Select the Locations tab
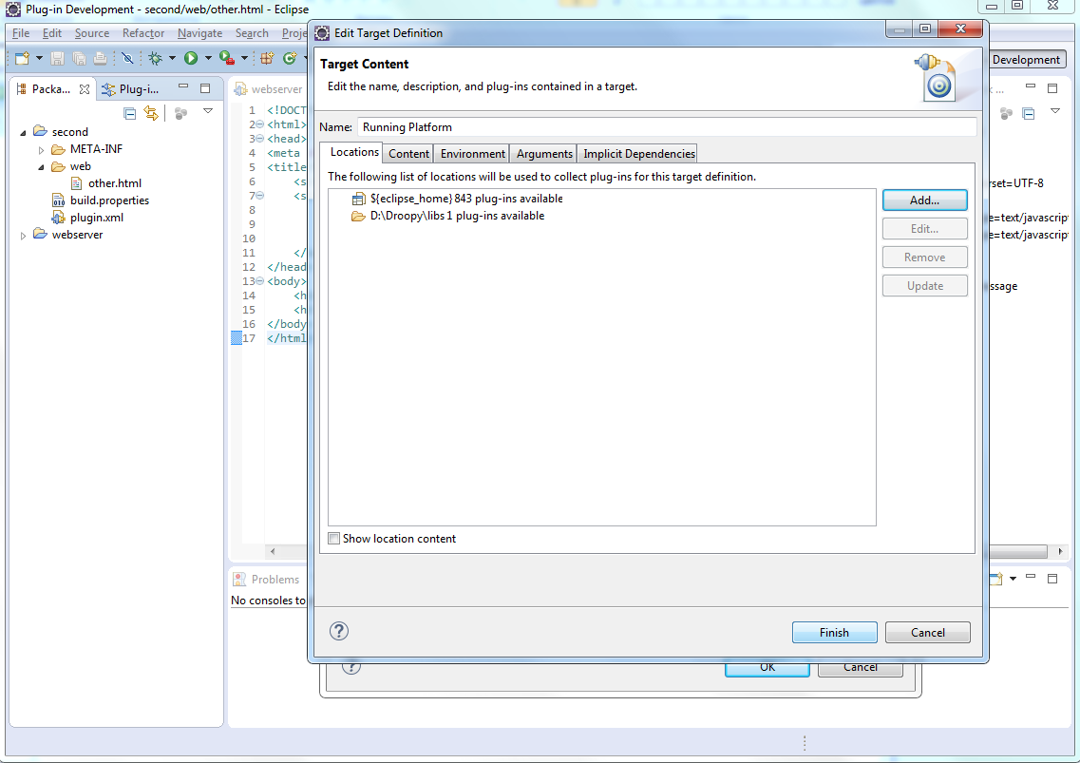Screen dimensions: 1080x763 (x=354, y=152)
